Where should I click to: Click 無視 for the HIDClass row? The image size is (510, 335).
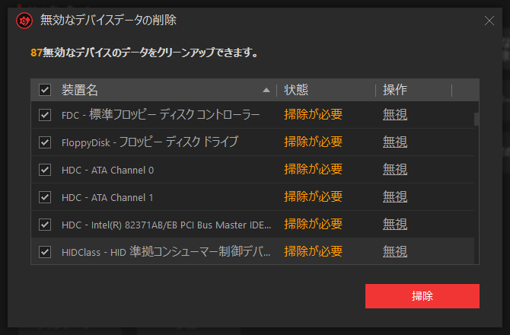tap(395, 251)
